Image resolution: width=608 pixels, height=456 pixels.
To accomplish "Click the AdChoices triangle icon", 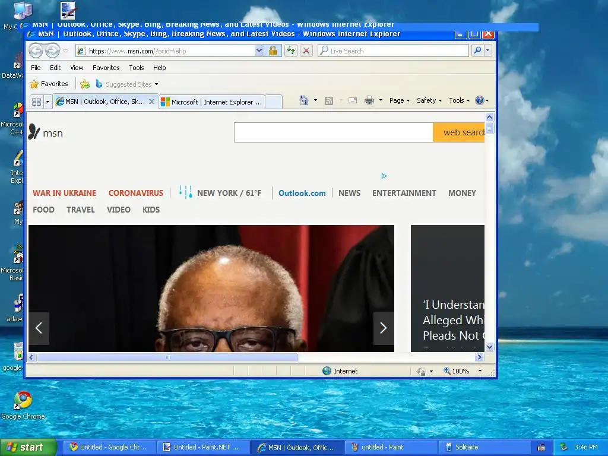I will tap(384, 176).
